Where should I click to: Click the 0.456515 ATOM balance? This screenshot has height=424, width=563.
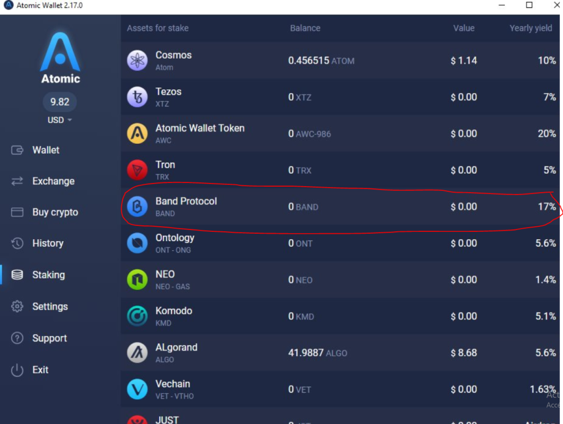click(321, 61)
